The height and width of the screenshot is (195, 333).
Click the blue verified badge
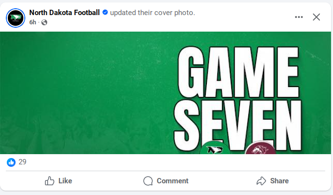105,12
